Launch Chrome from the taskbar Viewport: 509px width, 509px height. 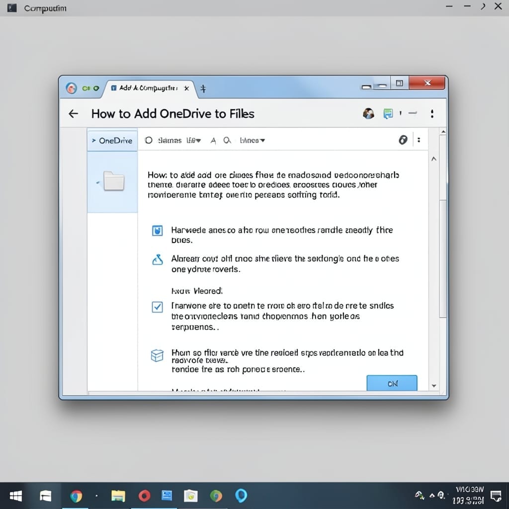[x=76, y=496]
